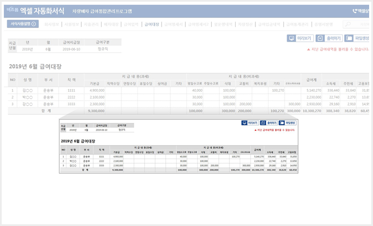Click the 미리보기 preview button in the main sheet

300,38
